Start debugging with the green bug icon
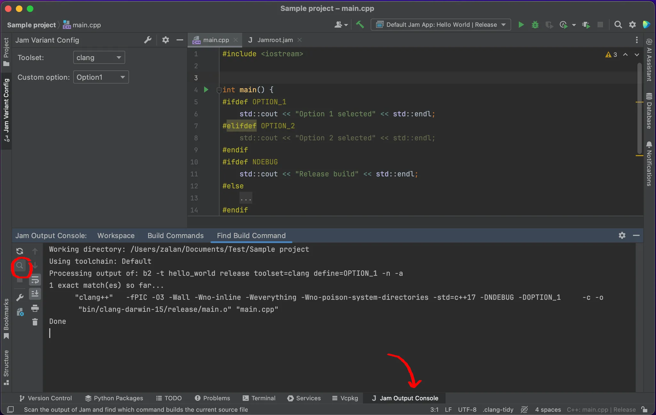This screenshot has width=656, height=415. click(535, 25)
